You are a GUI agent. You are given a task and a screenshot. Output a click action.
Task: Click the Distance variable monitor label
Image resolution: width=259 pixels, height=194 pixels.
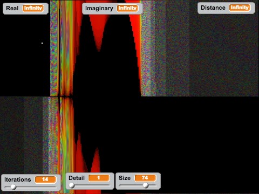click(213, 8)
